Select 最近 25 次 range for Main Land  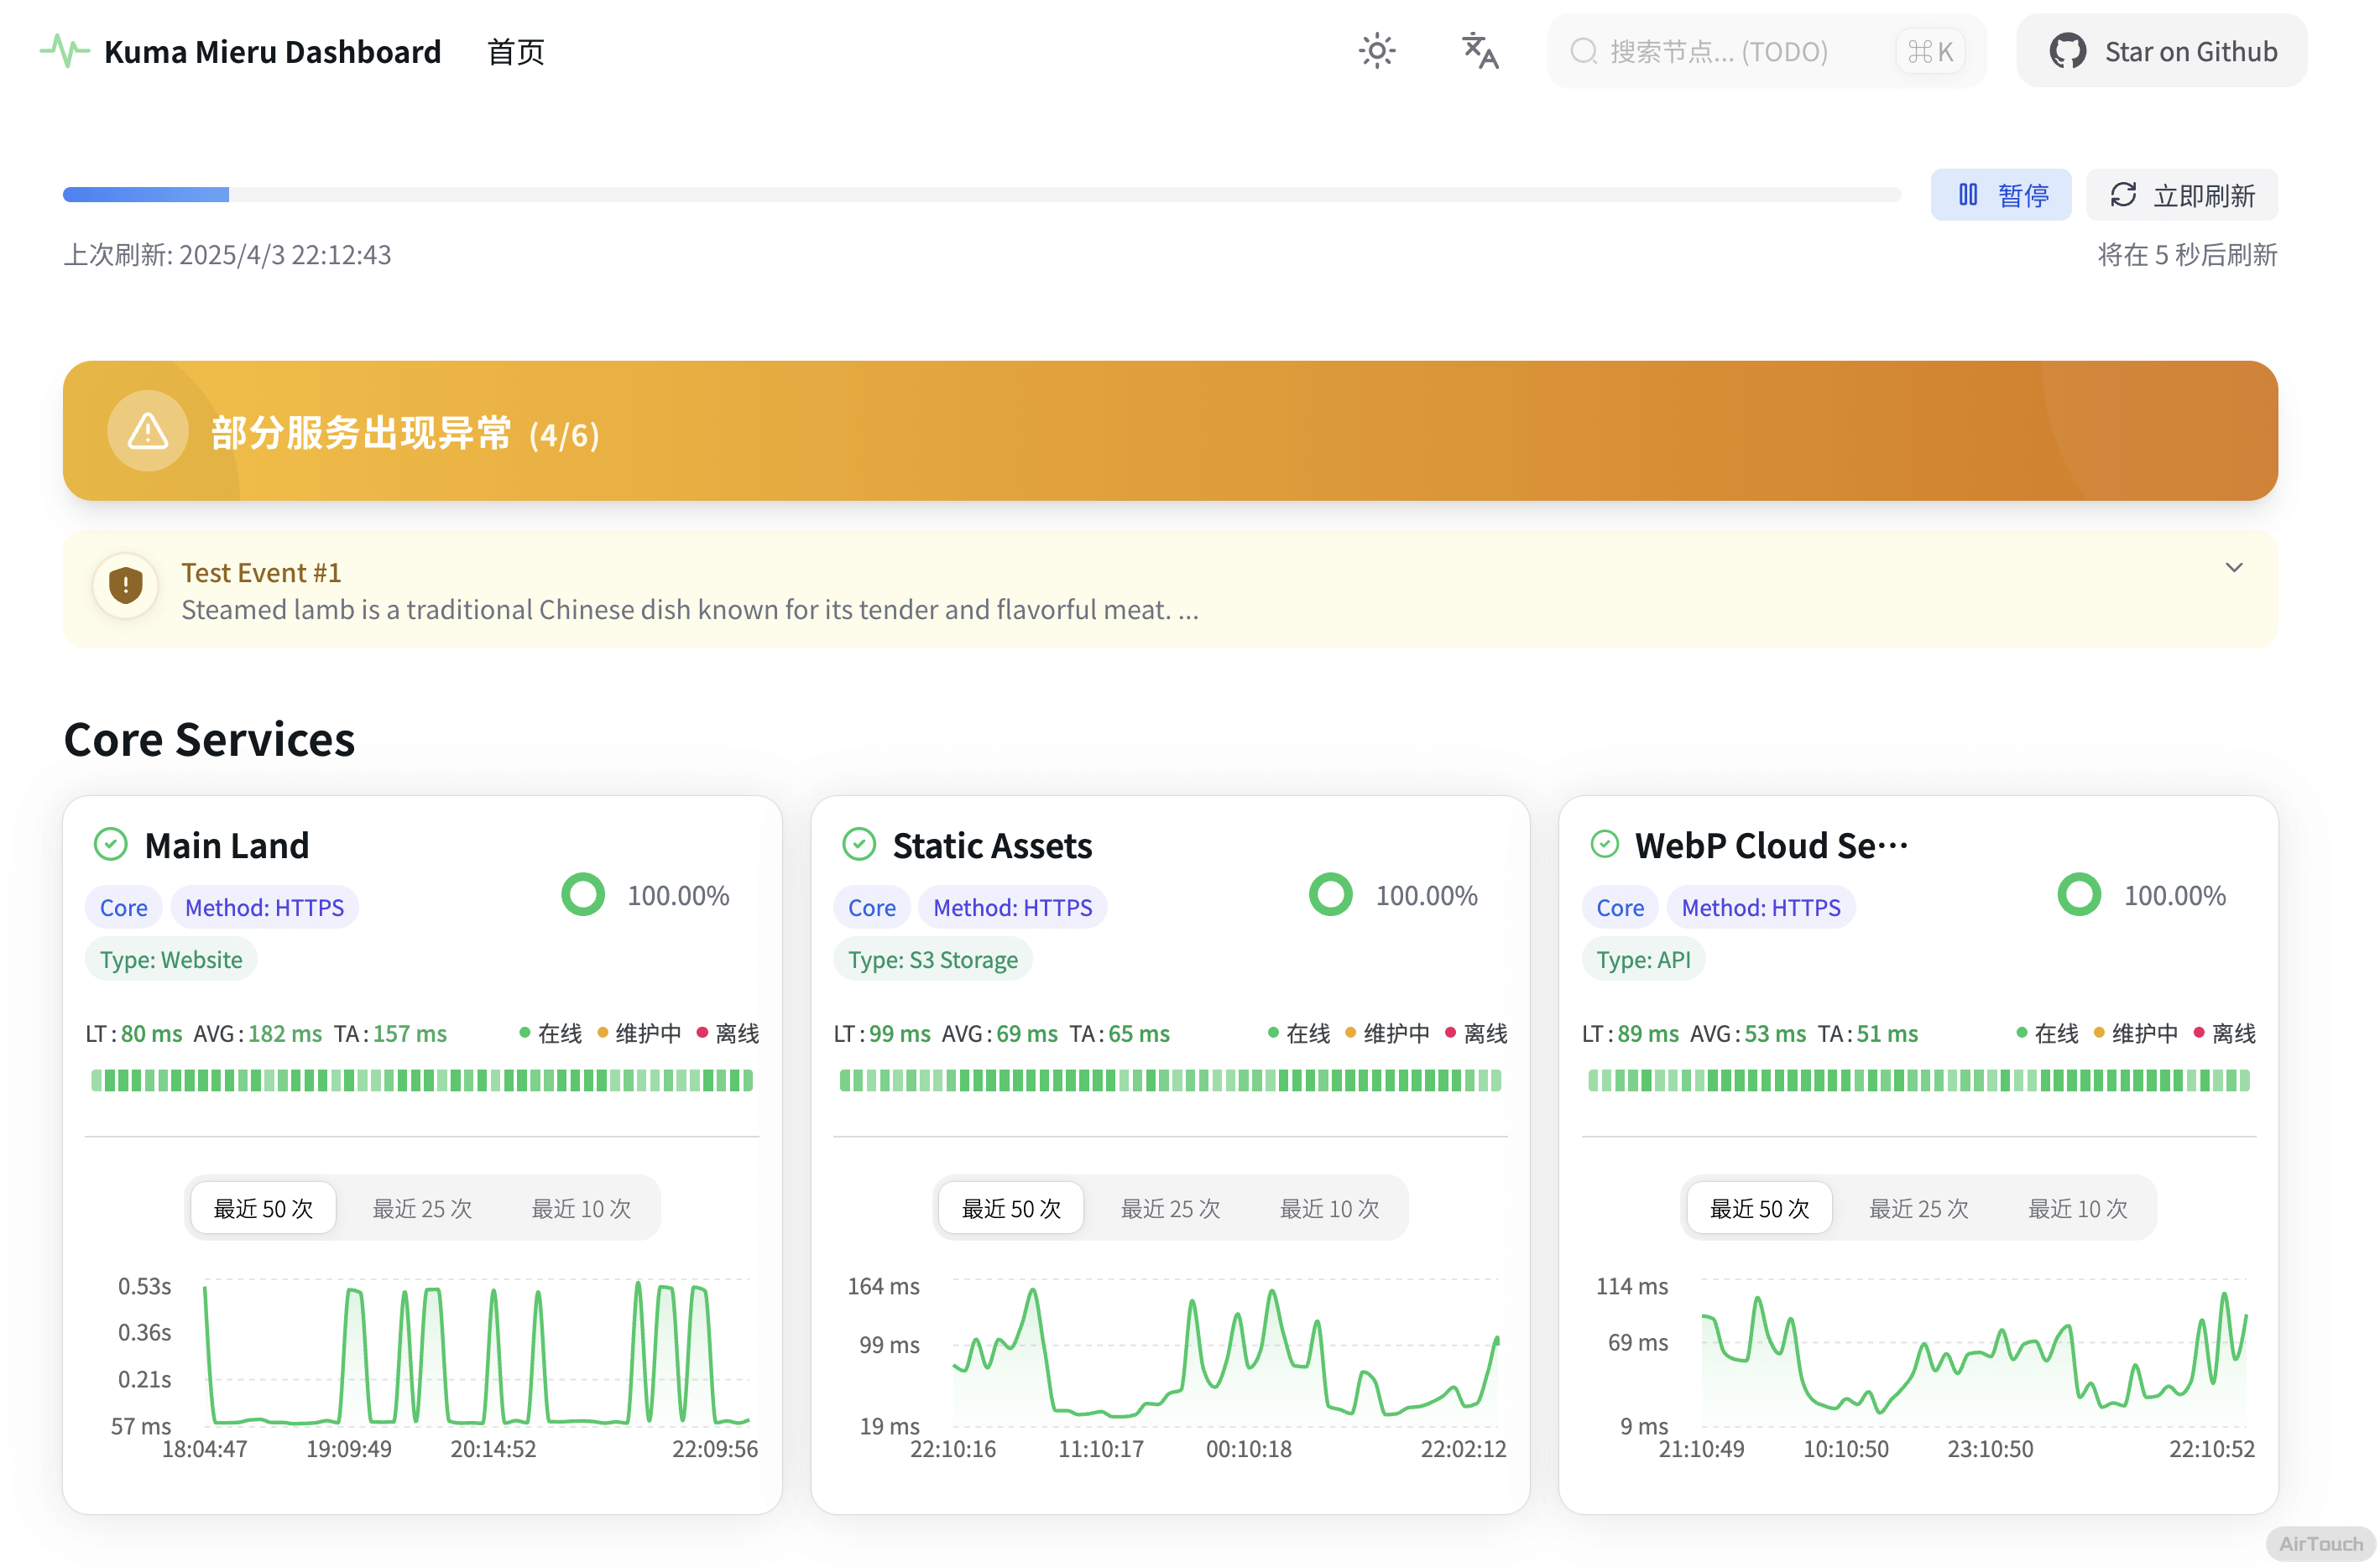pyautogui.click(x=422, y=1208)
